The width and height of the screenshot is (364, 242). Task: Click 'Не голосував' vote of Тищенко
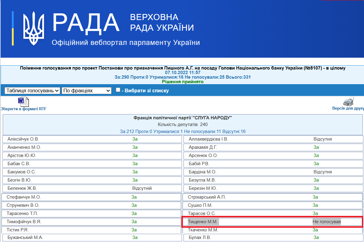tap(327, 222)
